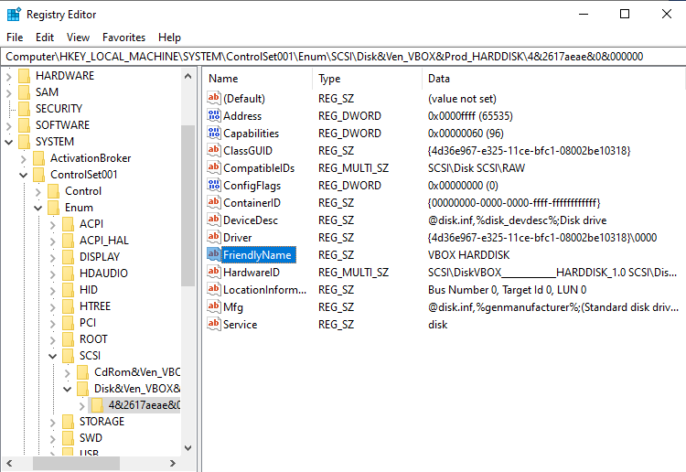Click tree pane scroll down arrow
The image size is (686, 472).
click(188, 447)
